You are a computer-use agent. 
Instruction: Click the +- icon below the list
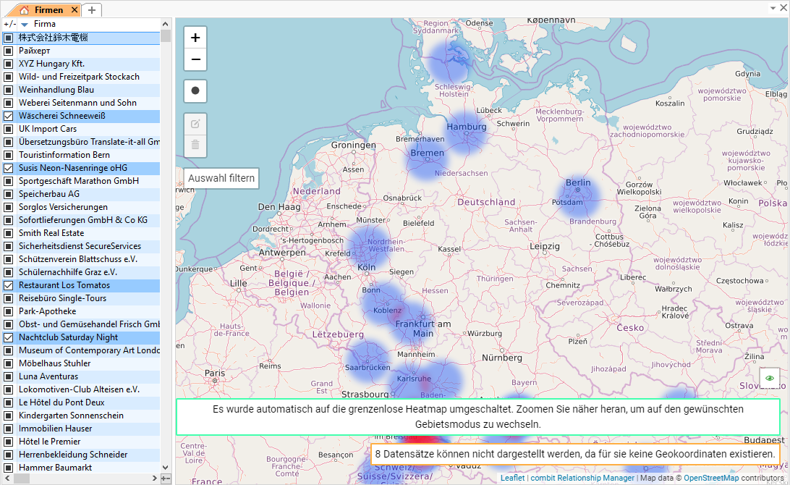[166, 478]
